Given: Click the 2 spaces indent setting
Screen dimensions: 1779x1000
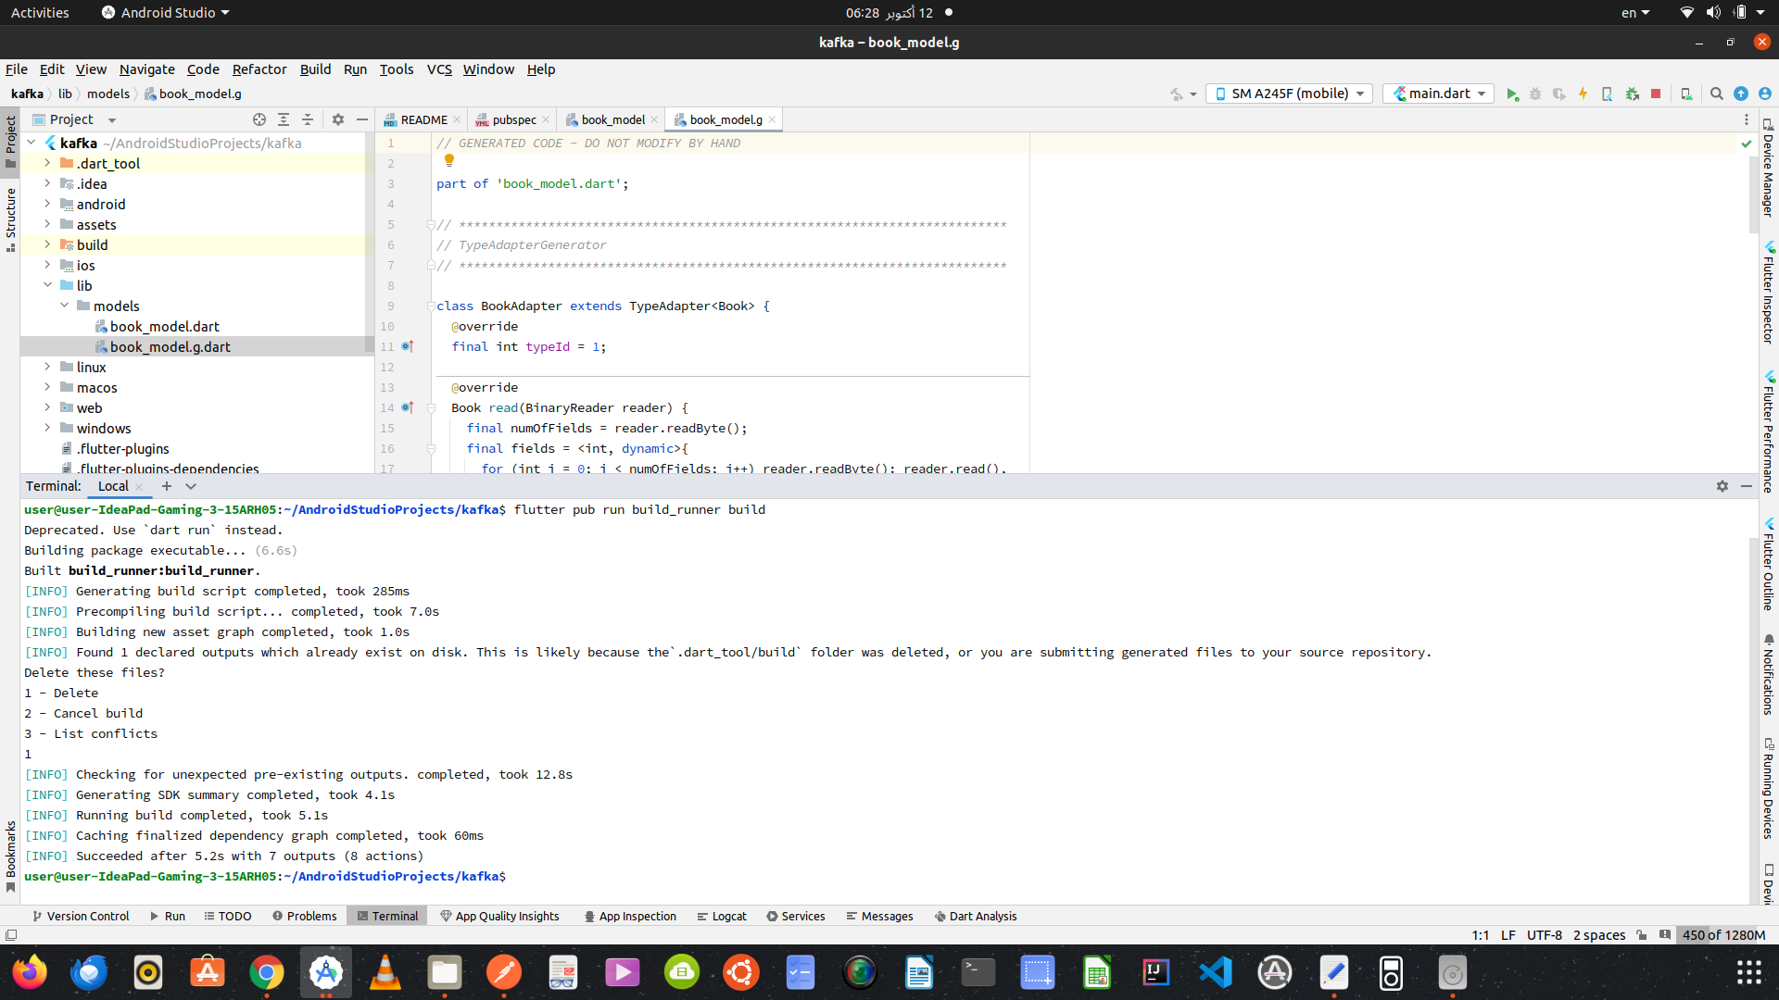Looking at the screenshot, I should tap(1598, 935).
